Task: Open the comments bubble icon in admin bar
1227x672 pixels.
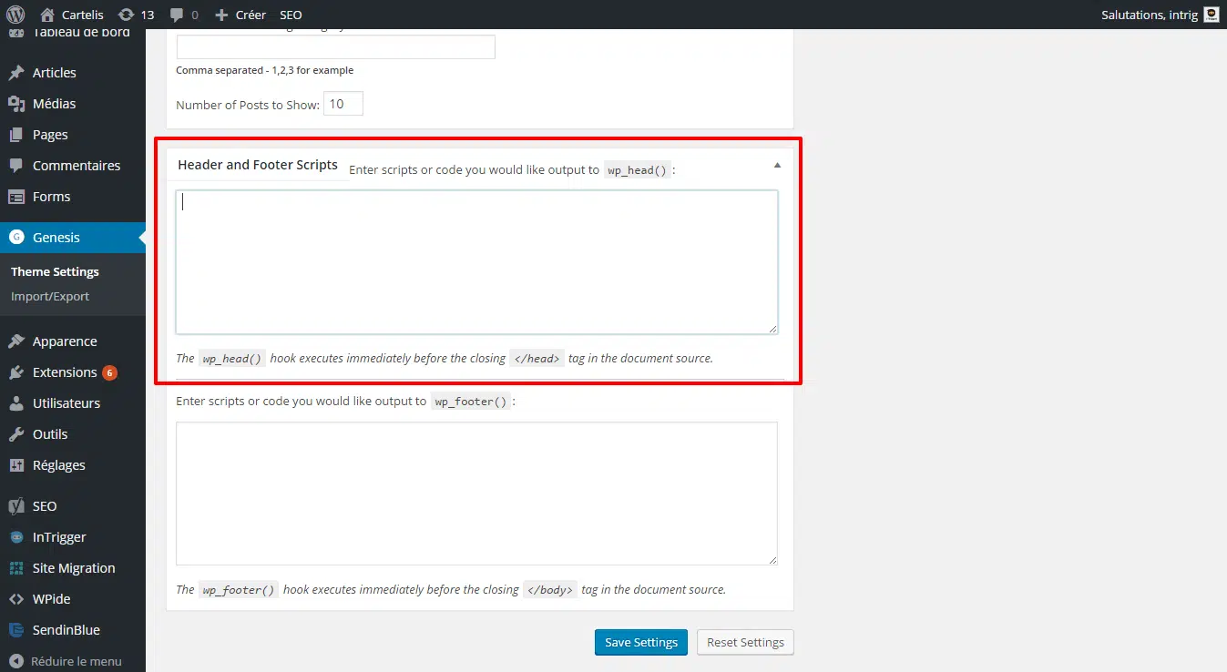Action: [176, 15]
